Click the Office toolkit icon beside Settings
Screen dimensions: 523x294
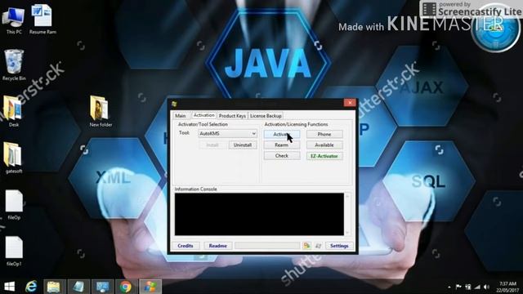(306, 246)
